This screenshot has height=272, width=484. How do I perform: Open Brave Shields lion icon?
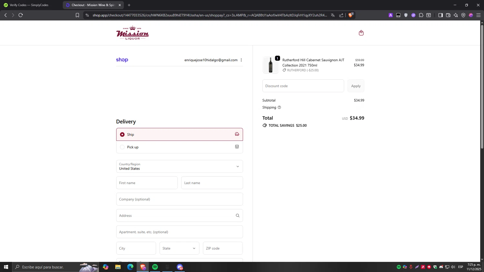pos(351,15)
